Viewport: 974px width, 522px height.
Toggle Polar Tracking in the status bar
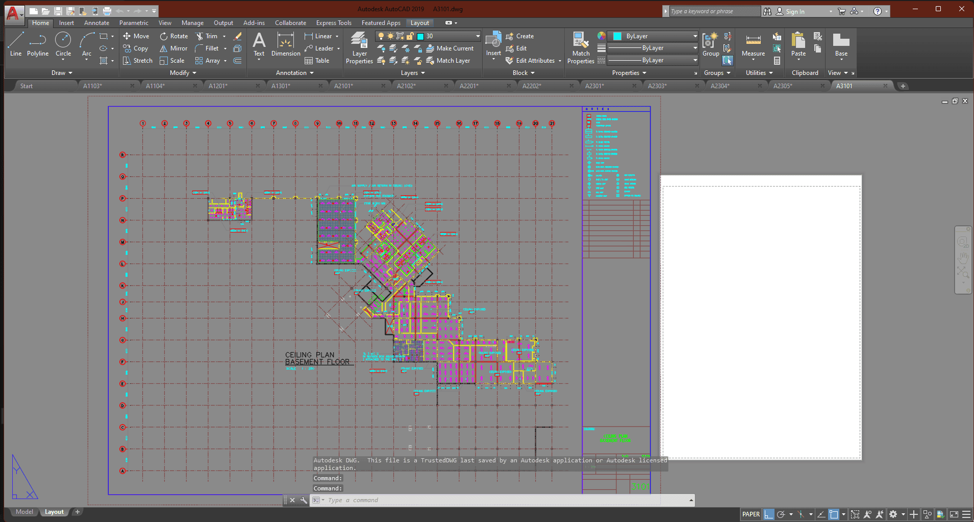click(781, 514)
